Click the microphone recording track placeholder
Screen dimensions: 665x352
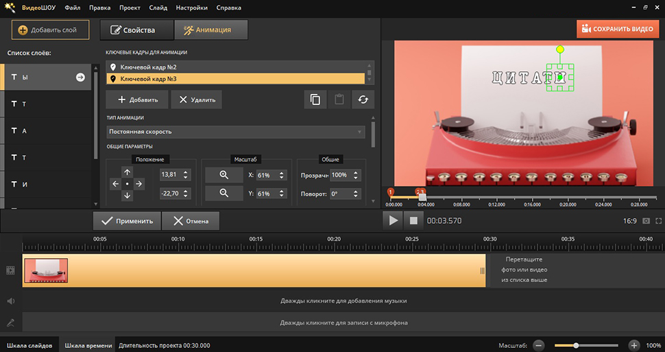343,322
